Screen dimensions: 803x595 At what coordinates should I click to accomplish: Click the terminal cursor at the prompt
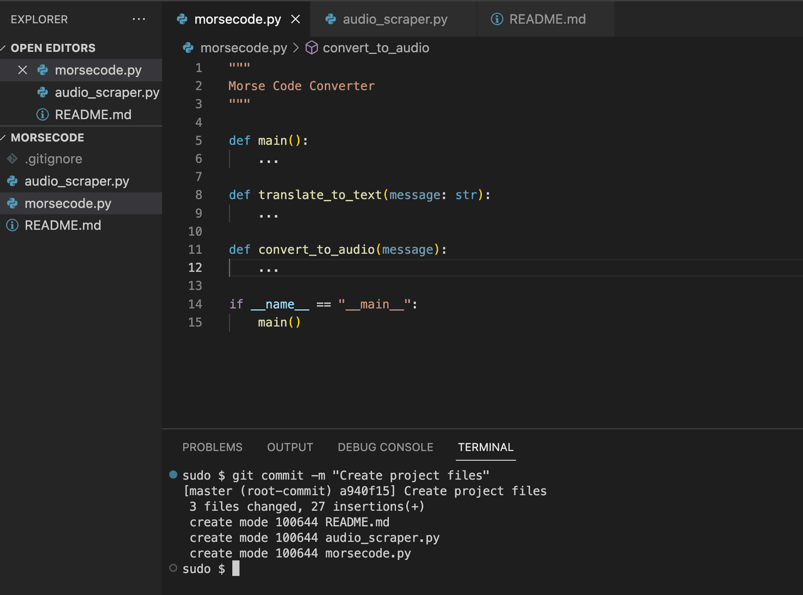[236, 569]
